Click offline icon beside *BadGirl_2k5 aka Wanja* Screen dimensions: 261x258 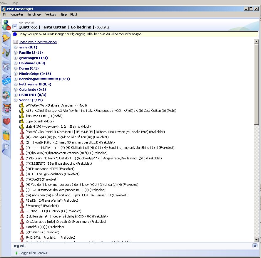coord(22,200)
